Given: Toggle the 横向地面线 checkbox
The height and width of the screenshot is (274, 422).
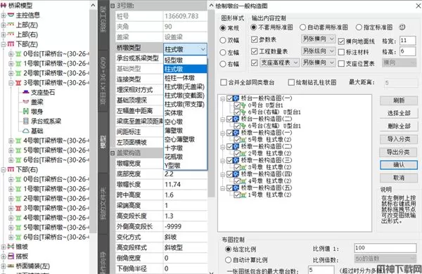Looking at the screenshot, I should (x=341, y=41).
